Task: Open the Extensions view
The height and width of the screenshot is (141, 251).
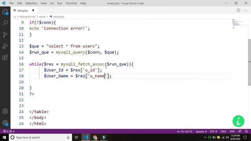Action: (5, 58)
